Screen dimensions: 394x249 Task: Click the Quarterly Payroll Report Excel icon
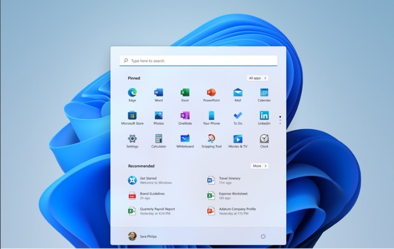click(131, 211)
